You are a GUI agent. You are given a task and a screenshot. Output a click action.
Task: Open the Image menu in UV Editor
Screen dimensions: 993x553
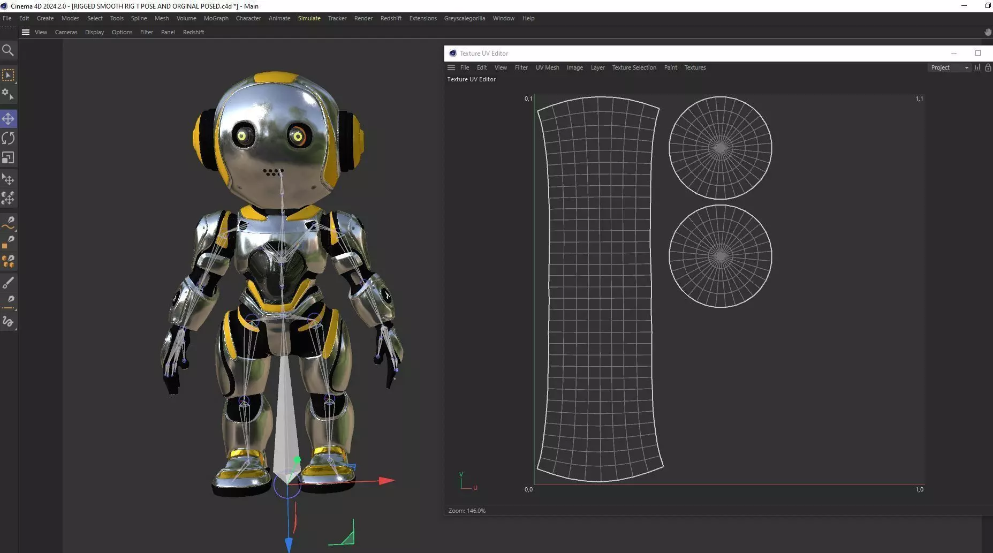(575, 67)
